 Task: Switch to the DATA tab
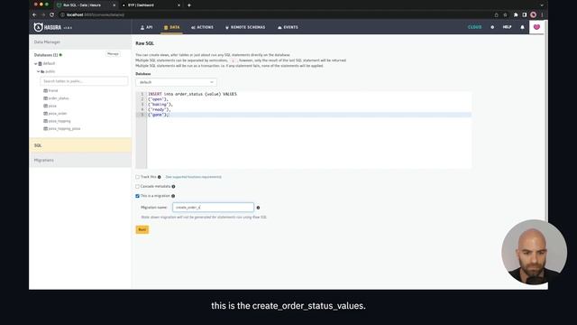(x=172, y=27)
